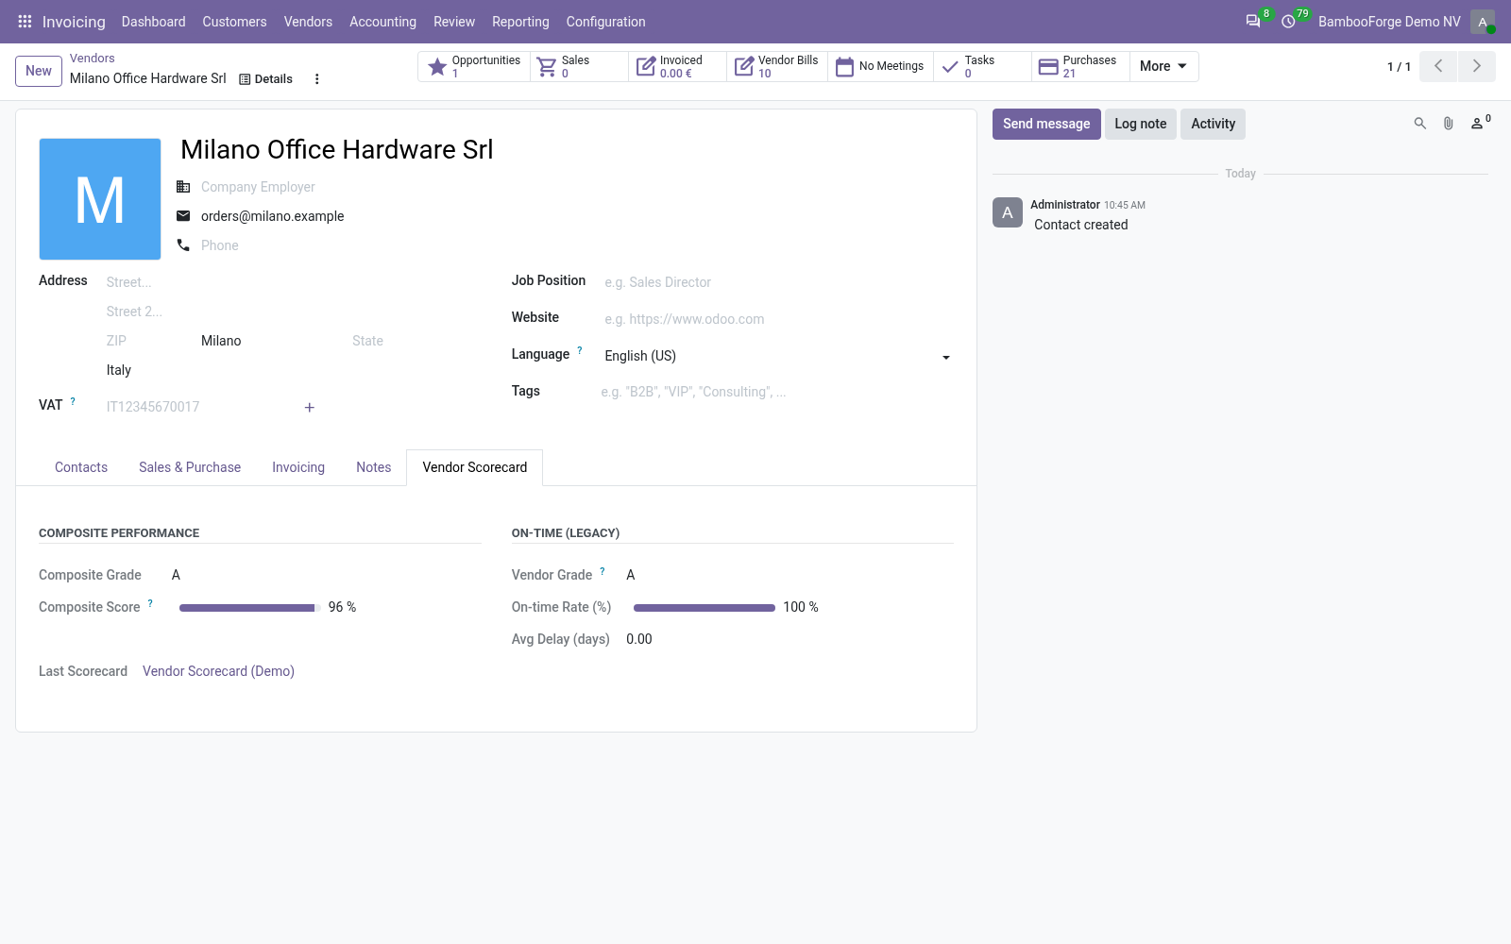This screenshot has height=944, width=1511.
Task: Click the Composite Score progress bar
Action: [x=250, y=608]
